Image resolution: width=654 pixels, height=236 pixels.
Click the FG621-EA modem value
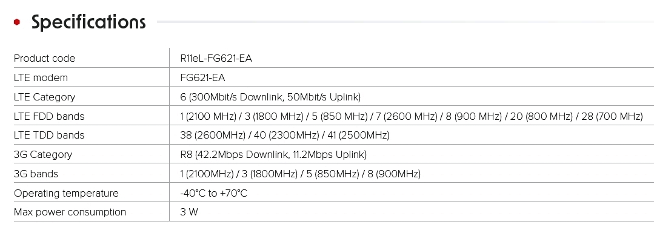(202, 78)
